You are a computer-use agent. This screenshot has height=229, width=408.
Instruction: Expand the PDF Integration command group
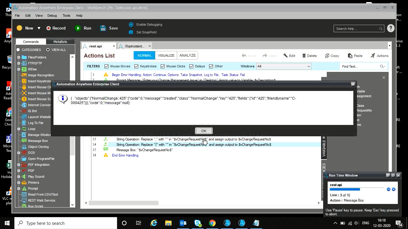(x=19, y=165)
